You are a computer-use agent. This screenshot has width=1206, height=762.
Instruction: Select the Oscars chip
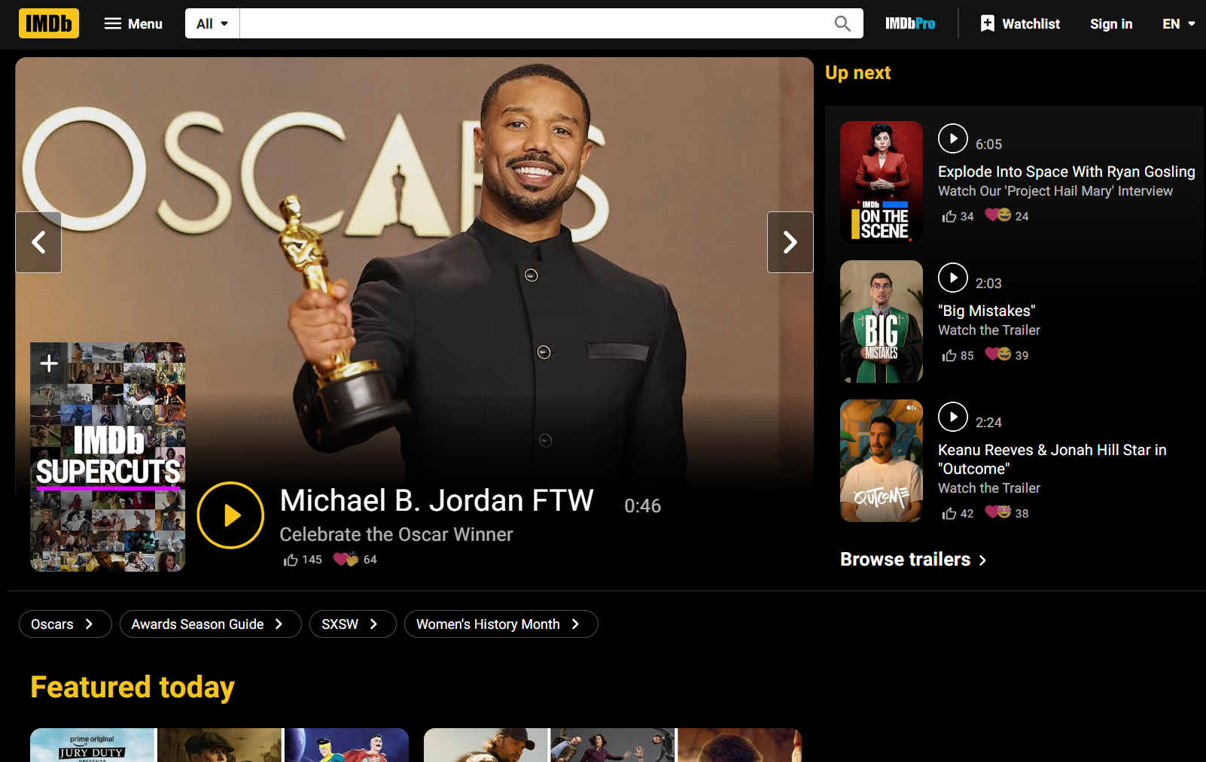[x=65, y=624]
